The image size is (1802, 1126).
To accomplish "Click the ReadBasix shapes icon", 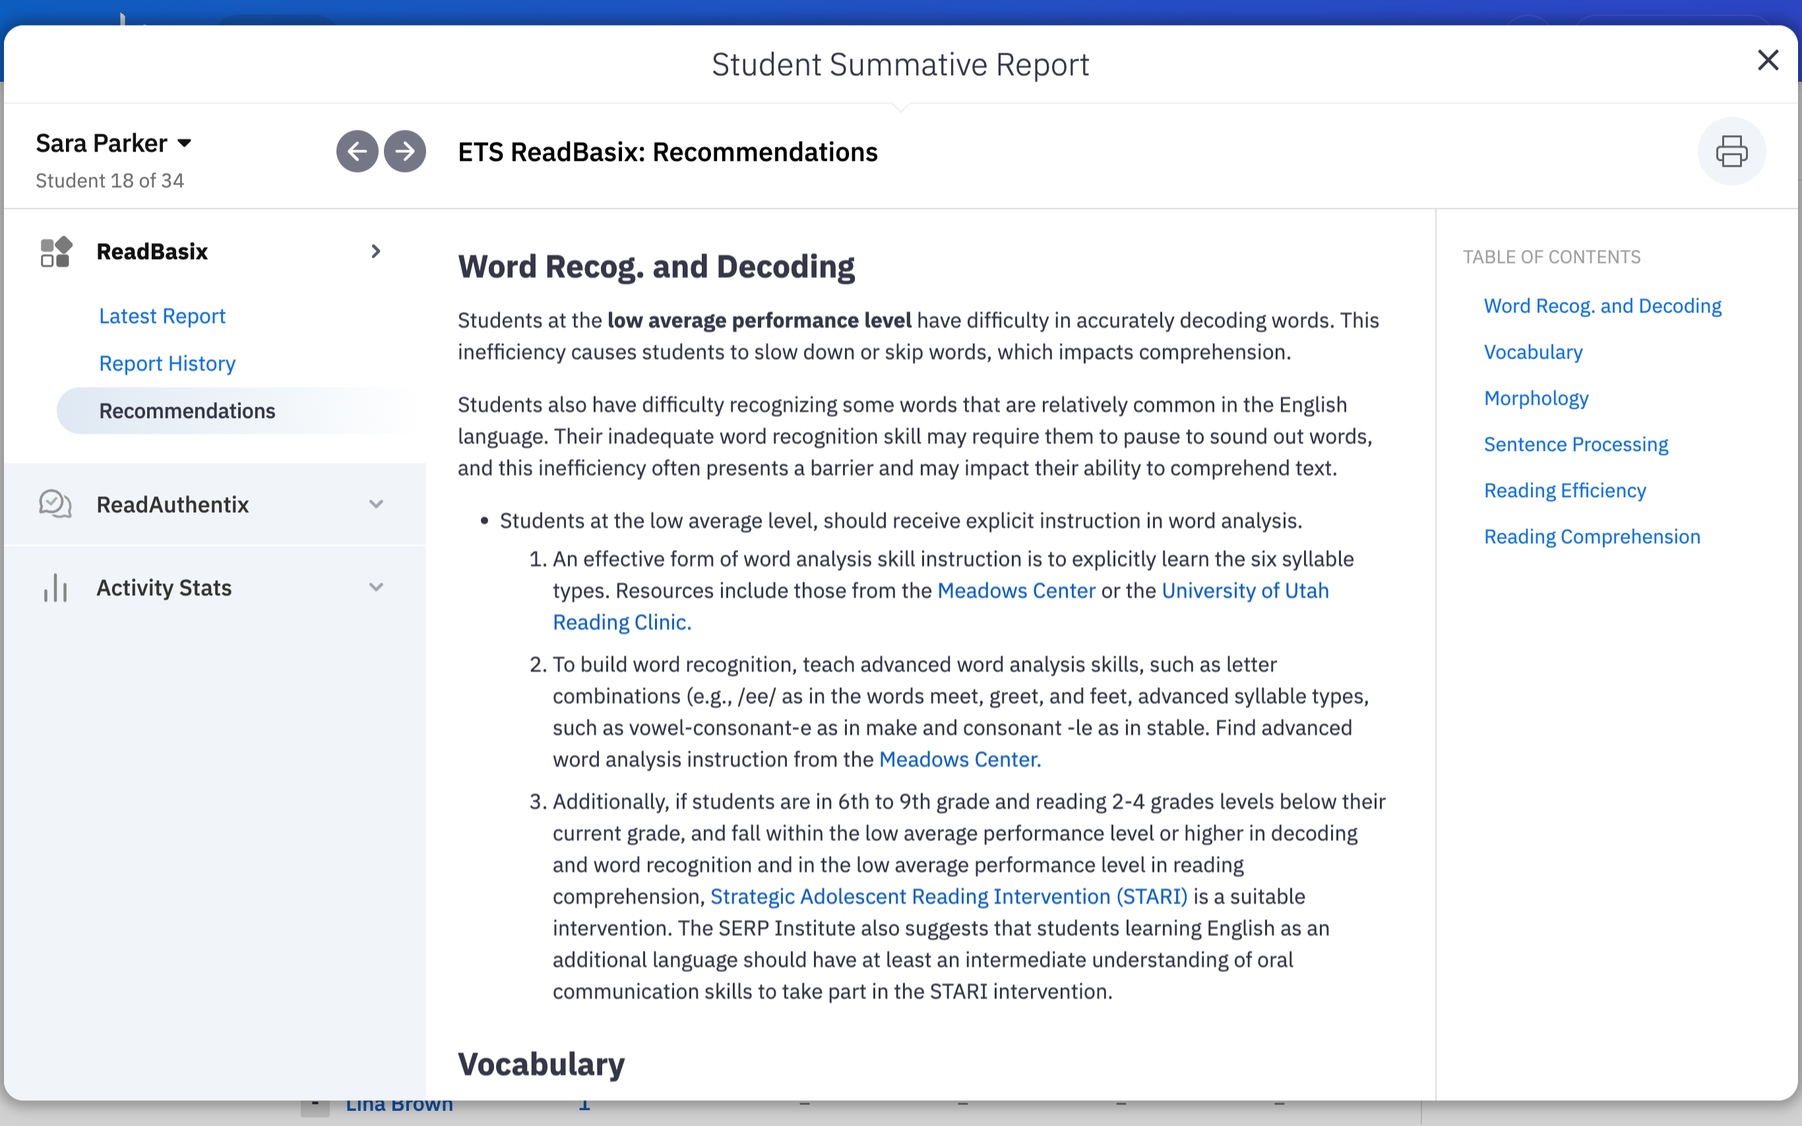I will (56, 252).
